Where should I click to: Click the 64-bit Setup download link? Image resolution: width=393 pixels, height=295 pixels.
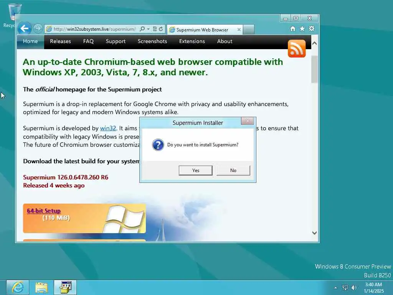pos(44,211)
